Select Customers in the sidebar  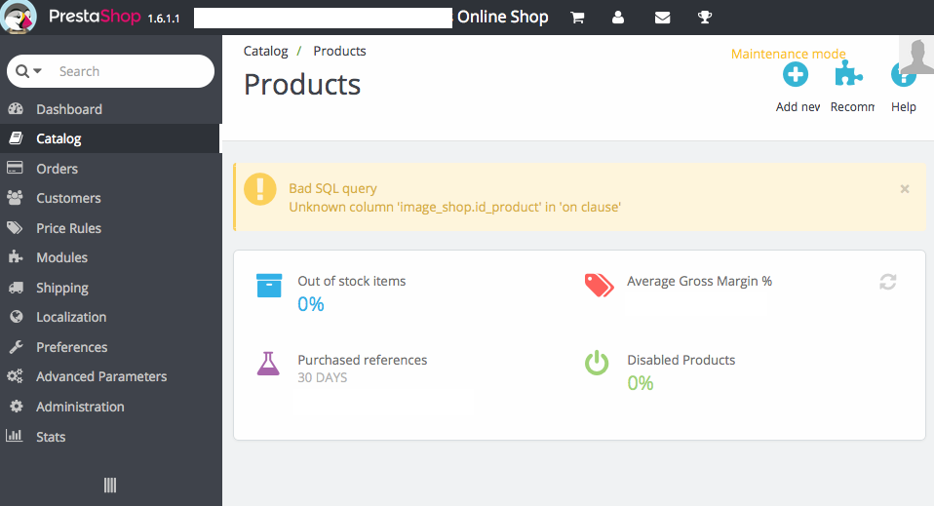(x=68, y=198)
